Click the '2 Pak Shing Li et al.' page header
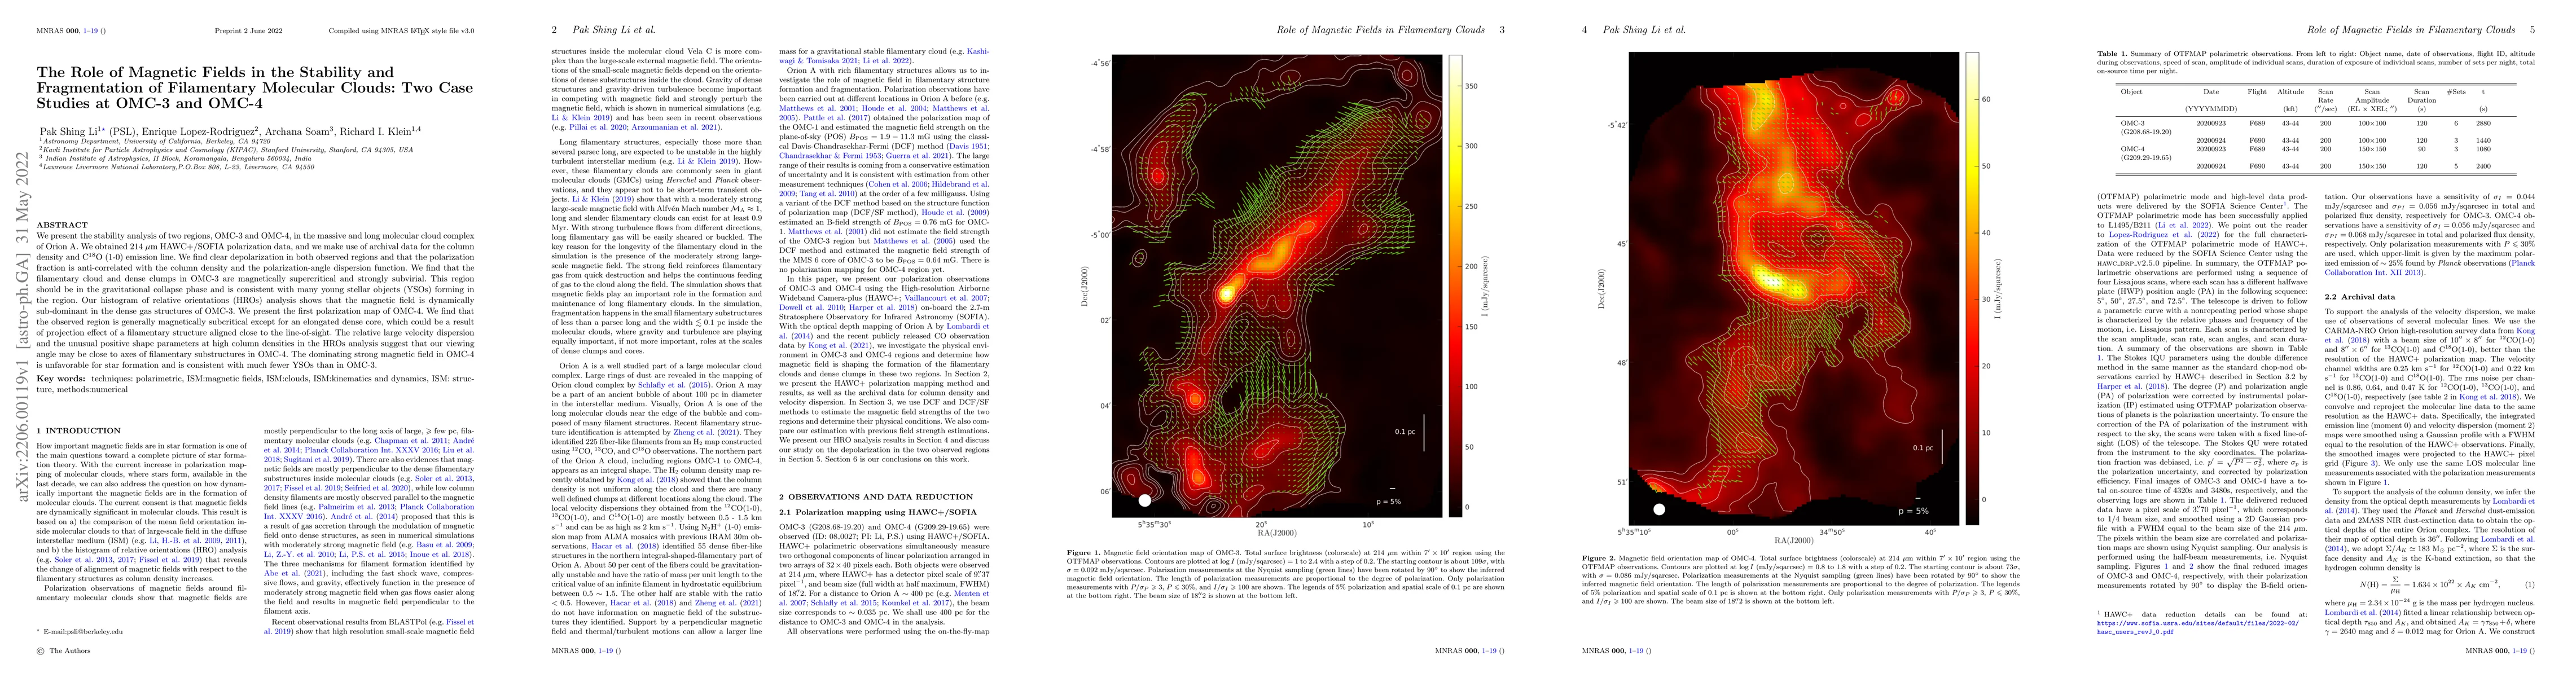2576x677 pixels. tap(603, 30)
